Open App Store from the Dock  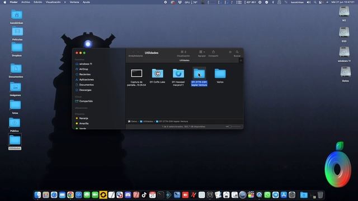point(284,195)
